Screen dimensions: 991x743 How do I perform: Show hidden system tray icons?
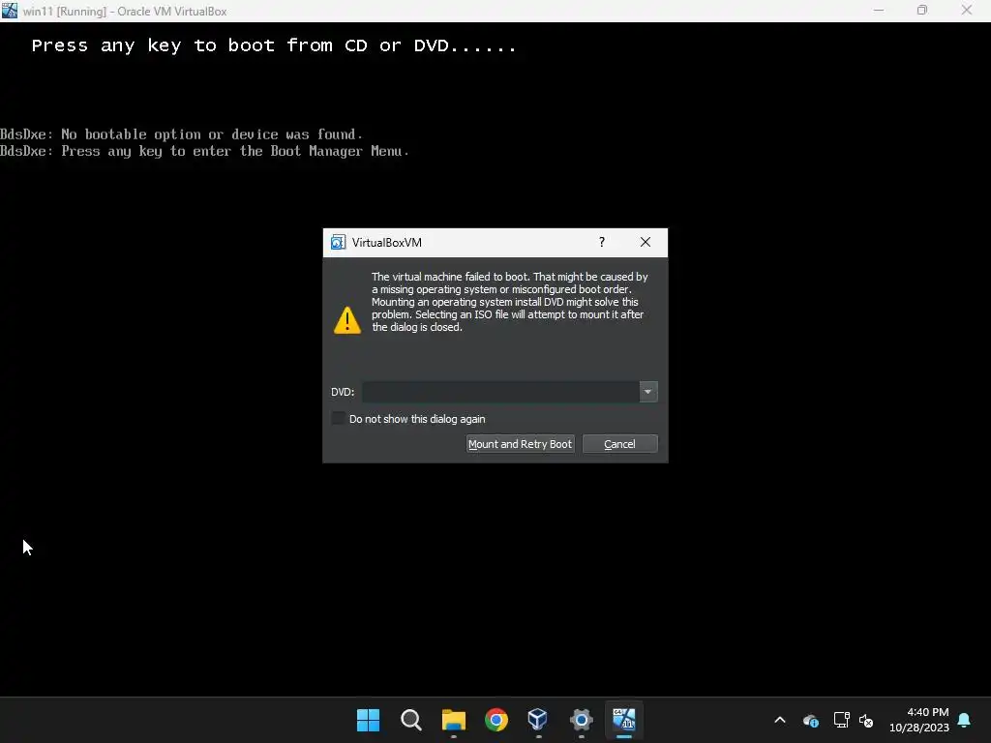point(780,720)
